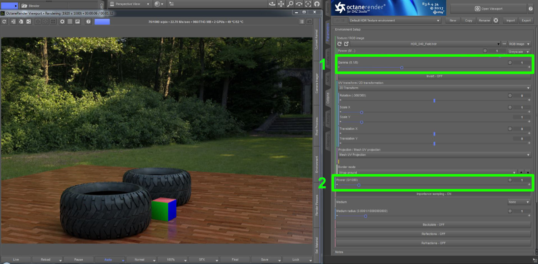This screenshot has width=538, height=264.
Task: Toggle Refractions - OFF
Action: point(434,243)
